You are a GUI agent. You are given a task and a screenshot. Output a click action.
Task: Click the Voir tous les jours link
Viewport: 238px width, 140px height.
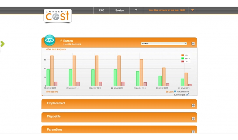56,49
